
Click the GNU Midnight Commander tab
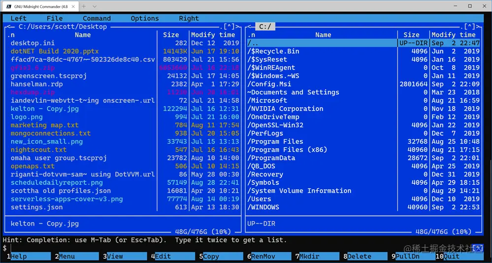[40, 6]
